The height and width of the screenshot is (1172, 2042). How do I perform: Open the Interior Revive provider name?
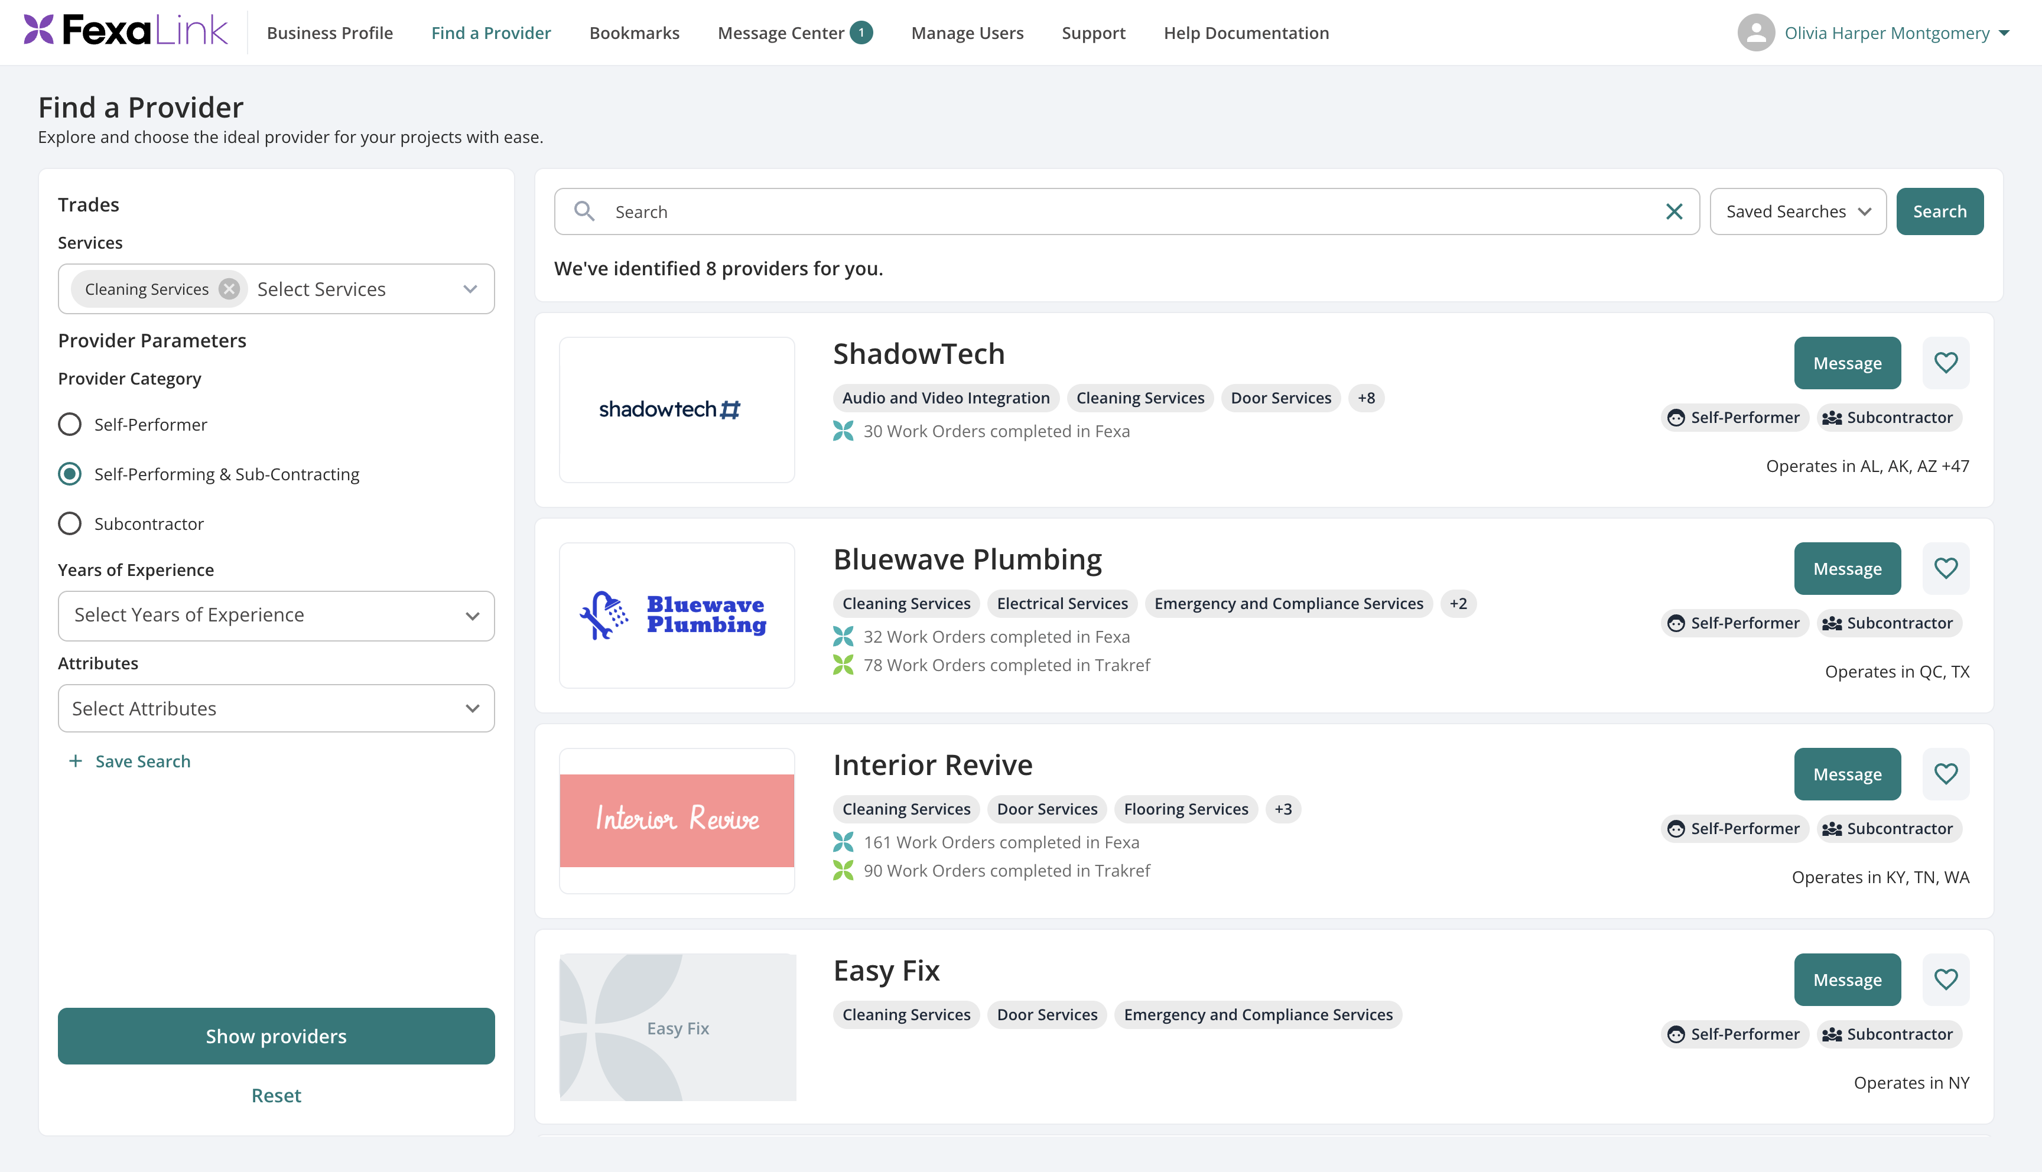tap(932, 765)
